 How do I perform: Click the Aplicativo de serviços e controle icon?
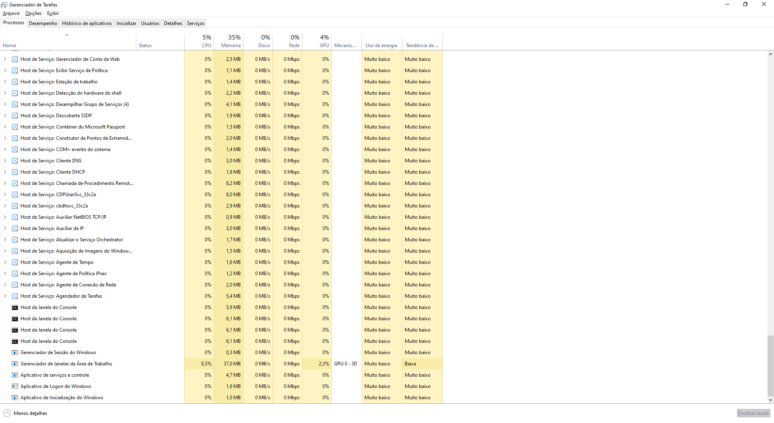[x=15, y=375]
